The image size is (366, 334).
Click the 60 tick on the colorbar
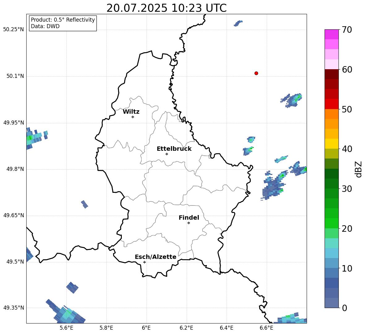point(347,70)
